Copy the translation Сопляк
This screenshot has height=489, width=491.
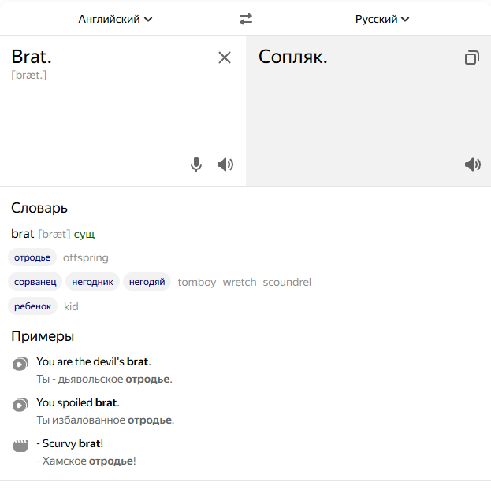471,57
